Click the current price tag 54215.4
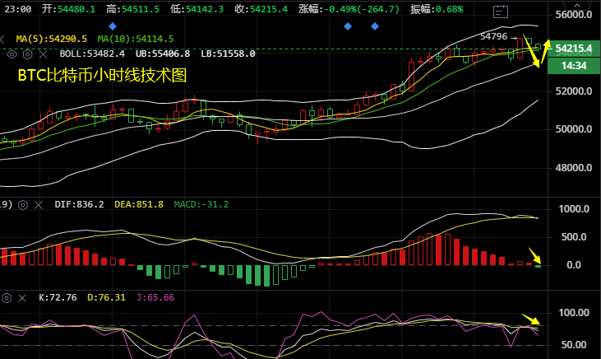The height and width of the screenshot is (359, 601). coord(574,49)
